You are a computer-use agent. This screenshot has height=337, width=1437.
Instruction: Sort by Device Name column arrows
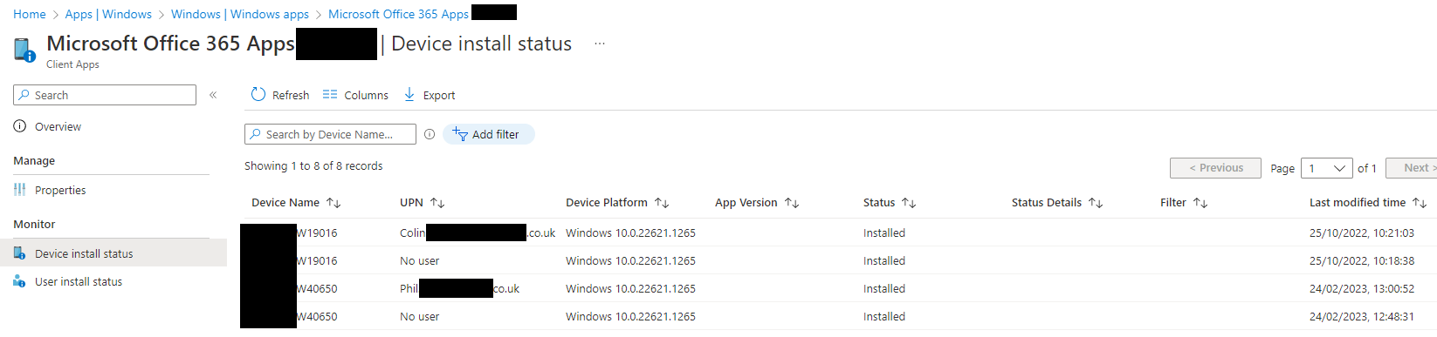click(x=333, y=203)
